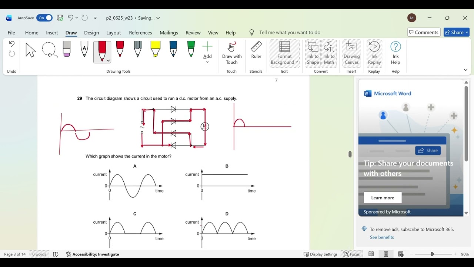Switch to Read Mode view
Viewport: 474px width, 267px height.
coord(371,254)
